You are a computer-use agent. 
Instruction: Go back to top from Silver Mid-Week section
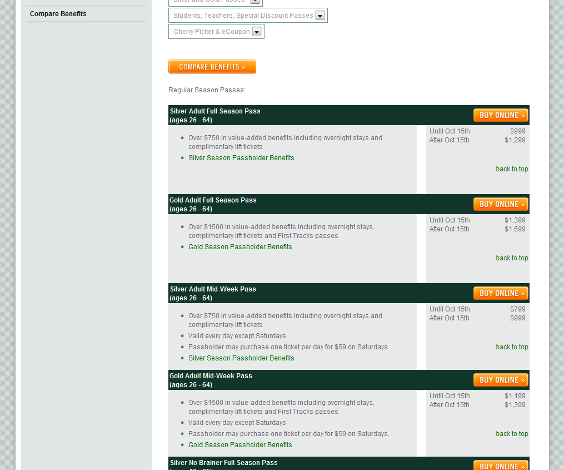[x=512, y=347]
